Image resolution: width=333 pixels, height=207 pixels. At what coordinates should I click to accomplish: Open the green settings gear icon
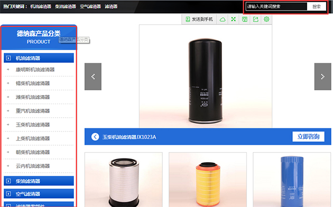[x=266, y=20]
